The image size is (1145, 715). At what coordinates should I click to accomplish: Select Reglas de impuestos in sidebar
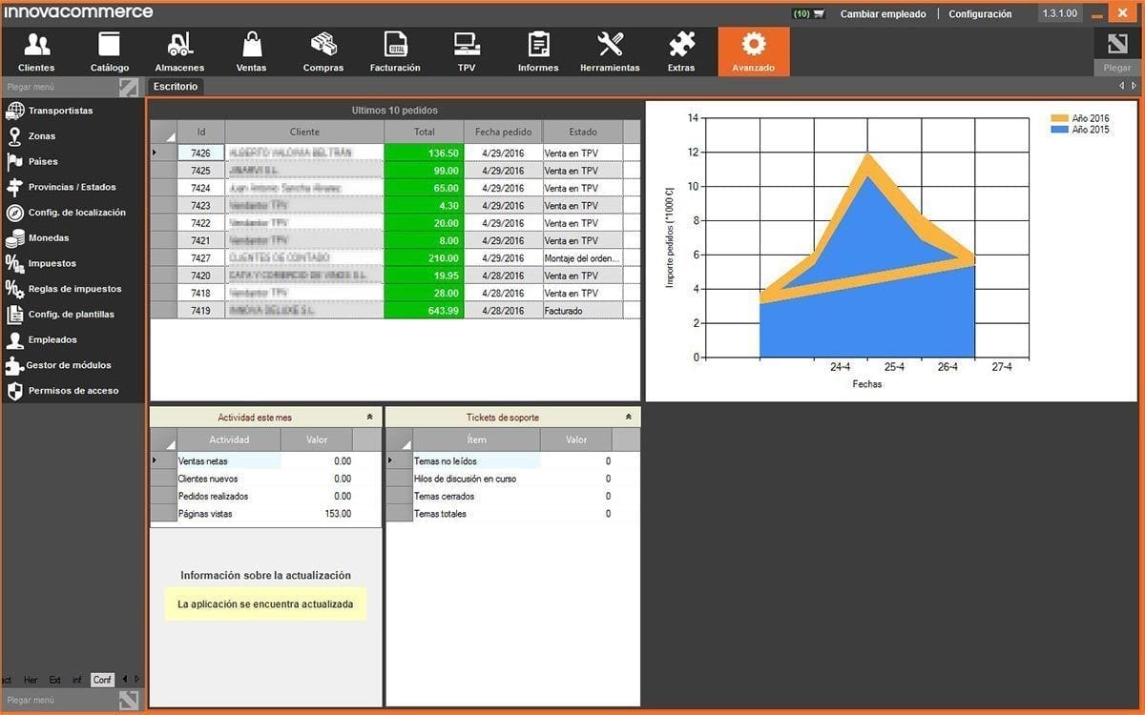pyautogui.click(x=74, y=289)
